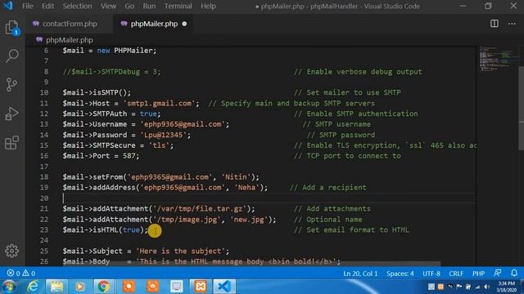Open XAMPP from the taskbar

(x=201, y=287)
